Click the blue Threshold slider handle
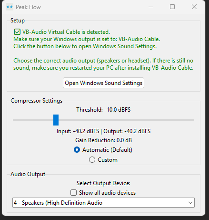The height and width of the screenshot is (220, 209). tap(56, 120)
